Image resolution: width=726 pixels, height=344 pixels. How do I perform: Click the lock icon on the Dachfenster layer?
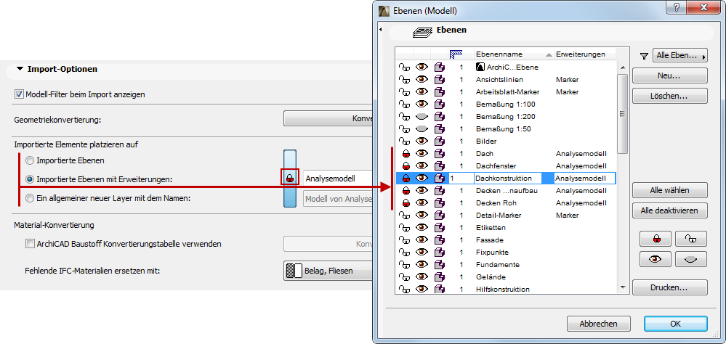click(x=405, y=165)
